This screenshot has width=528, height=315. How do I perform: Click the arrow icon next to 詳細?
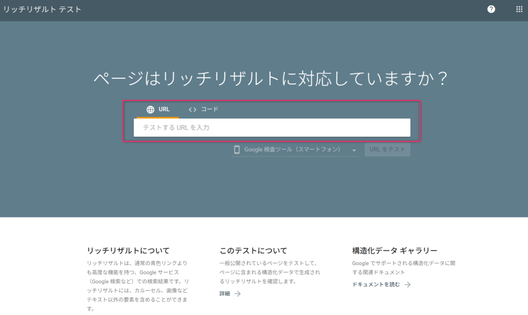pyautogui.click(x=238, y=294)
